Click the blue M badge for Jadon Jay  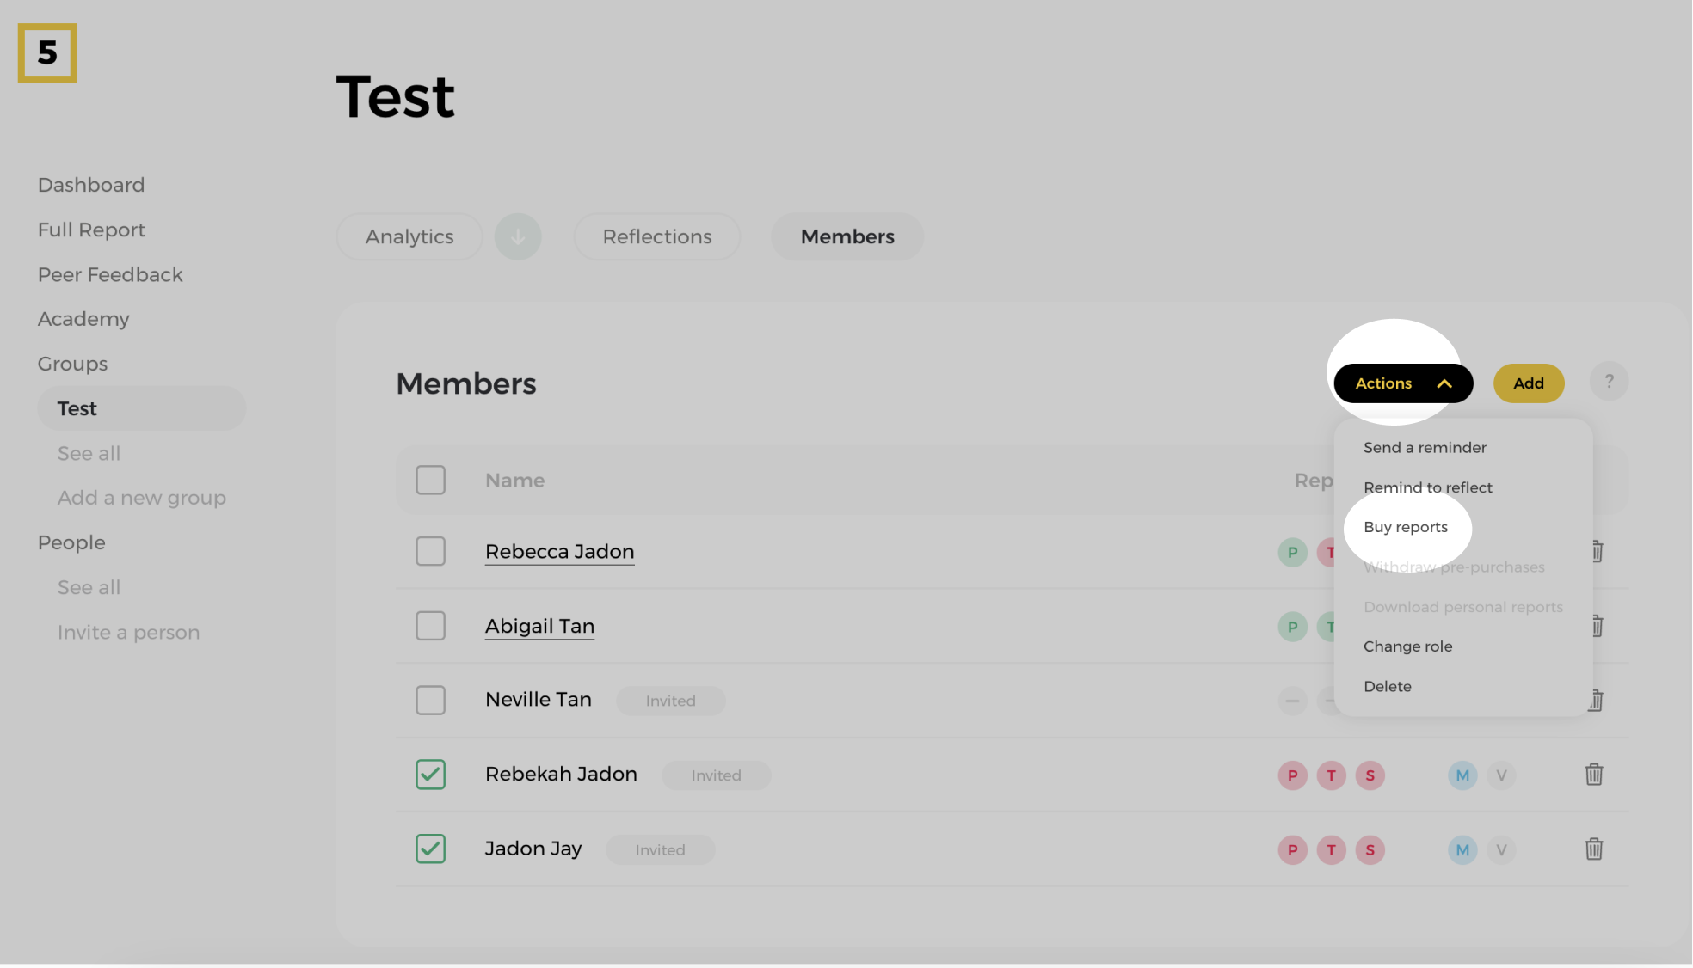pyautogui.click(x=1462, y=850)
